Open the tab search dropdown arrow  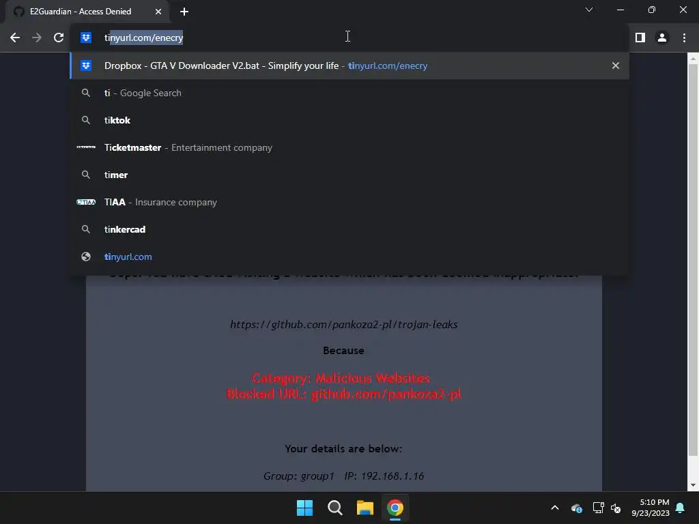(x=589, y=10)
